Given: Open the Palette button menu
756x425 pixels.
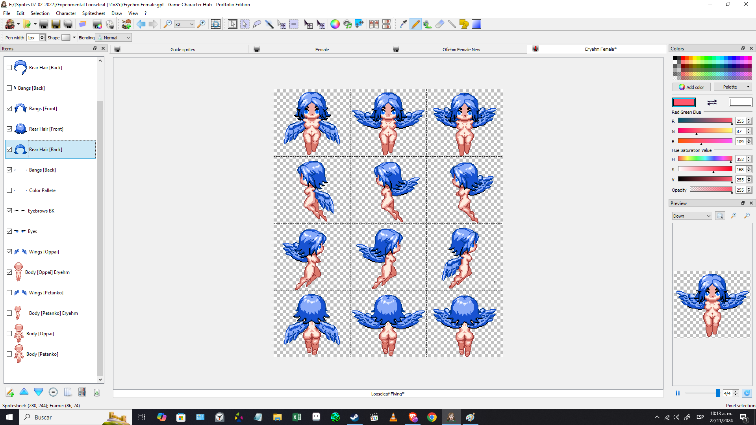Looking at the screenshot, I should click(733, 87).
